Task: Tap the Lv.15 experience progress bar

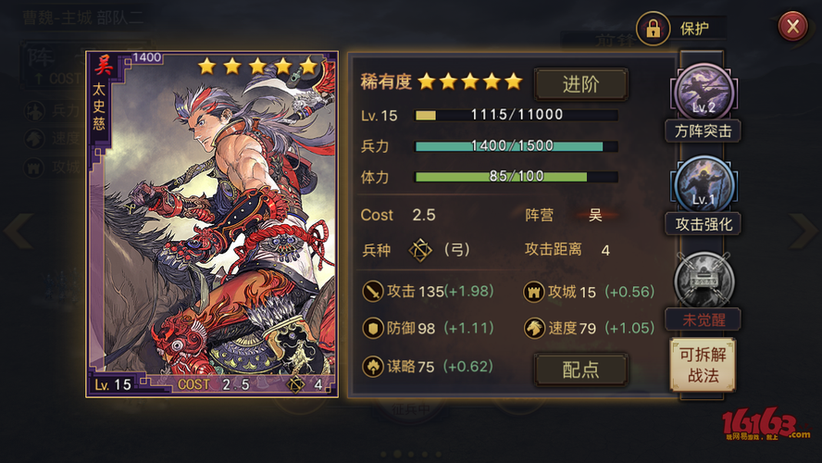Action: point(517,116)
